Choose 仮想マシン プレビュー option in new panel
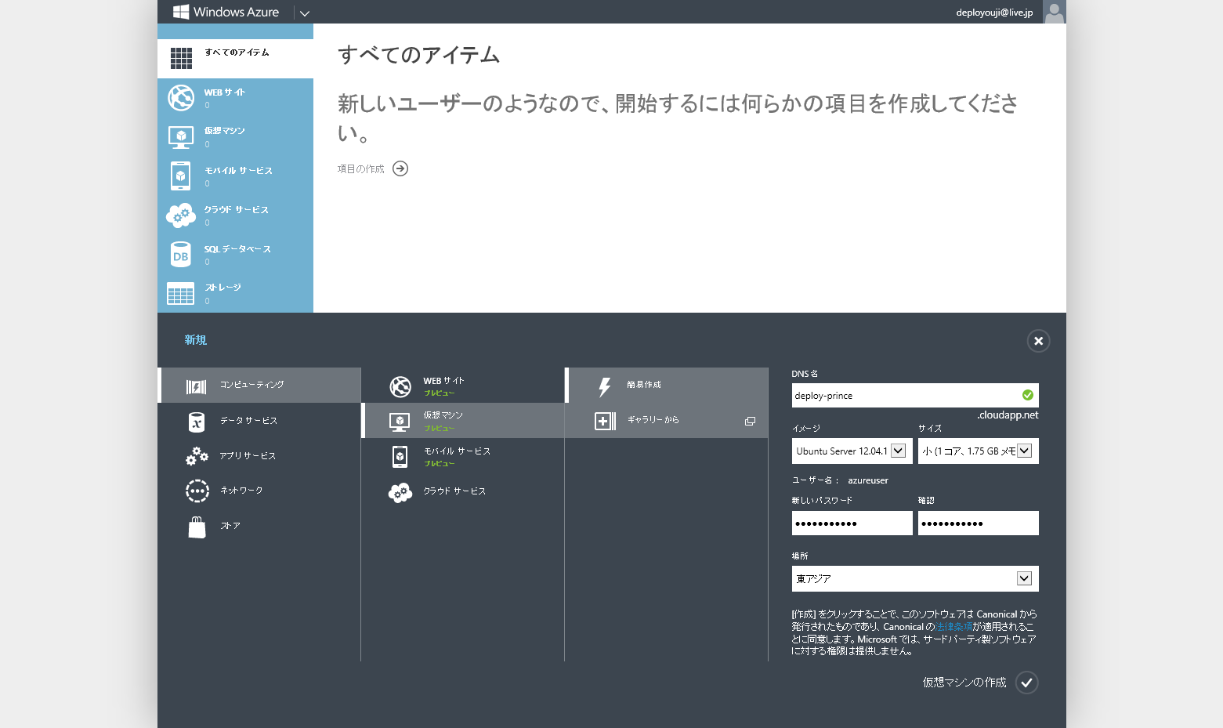This screenshot has width=1223, height=728. coord(463,421)
